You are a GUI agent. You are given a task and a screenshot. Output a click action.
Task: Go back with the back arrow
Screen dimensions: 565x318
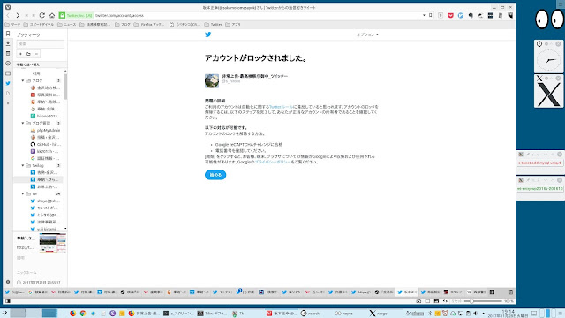click(8, 16)
